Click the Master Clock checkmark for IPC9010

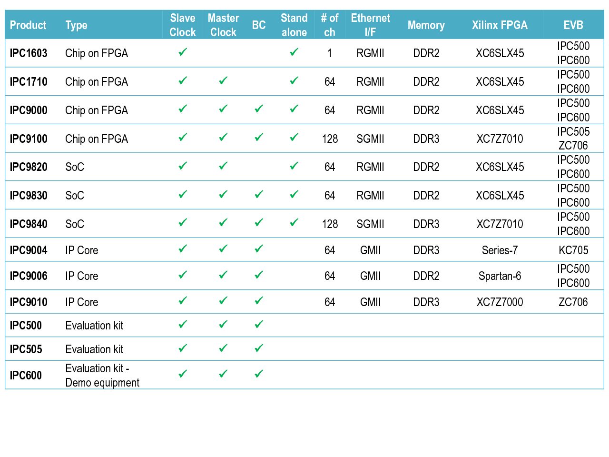(x=223, y=300)
